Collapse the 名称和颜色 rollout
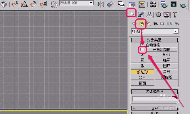 [x=154, y=92]
